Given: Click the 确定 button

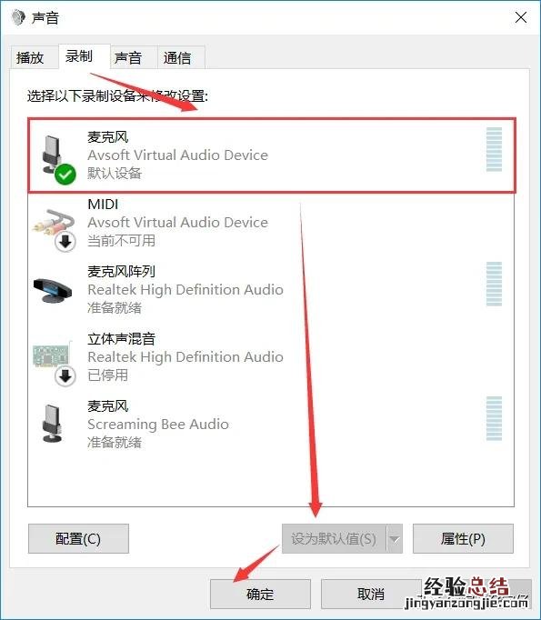Looking at the screenshot, I should pos(260,595).
